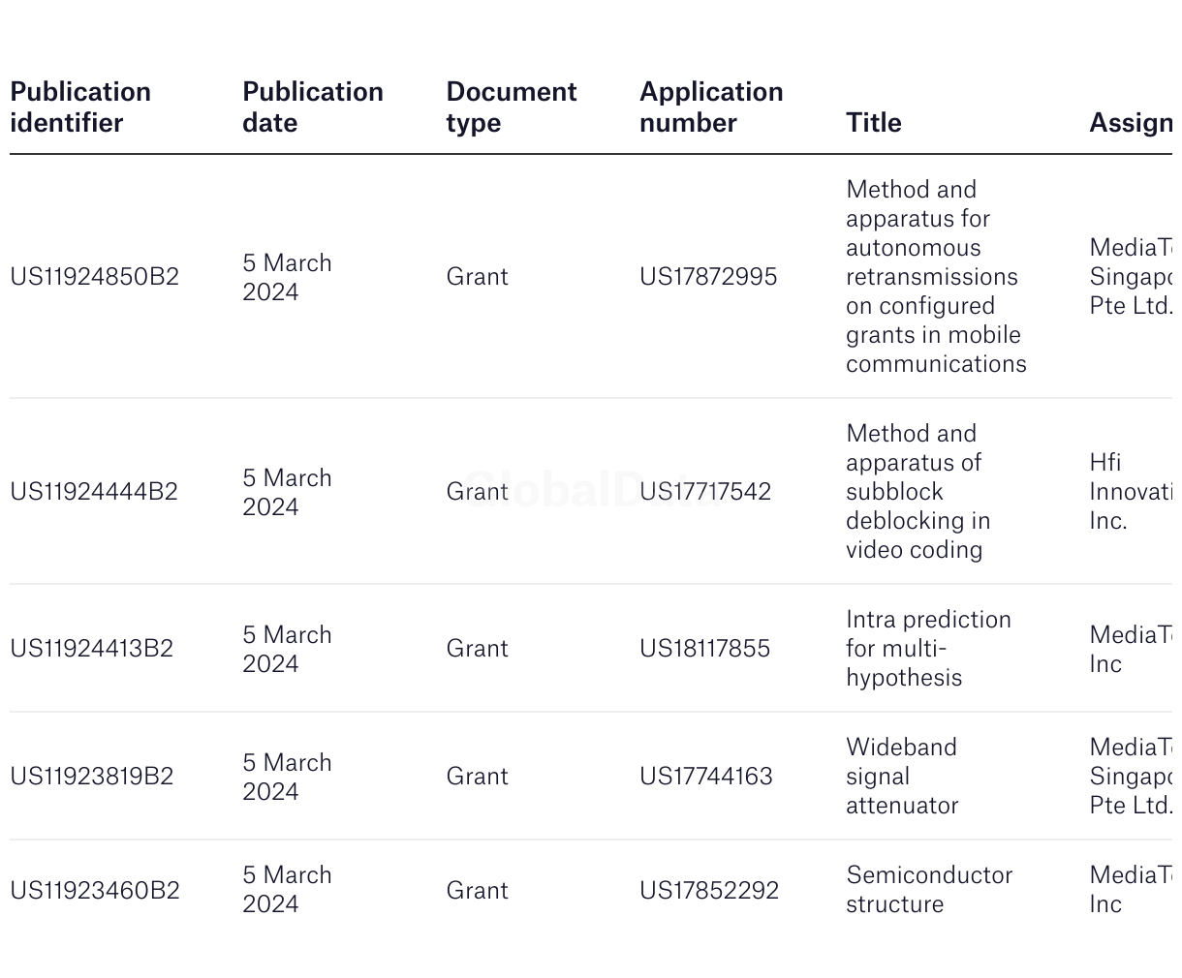Screen dimensions: 1182x978
Task: Click application number US17872995
Action: pos(708,277)
